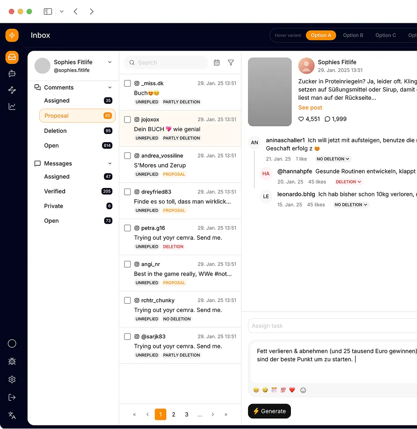Open Deletion under Comments

point(77,131)
